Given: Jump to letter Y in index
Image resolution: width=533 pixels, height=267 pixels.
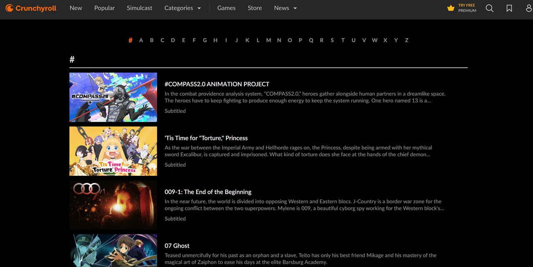Looking at the screenshot, I should tap(396, 40).
